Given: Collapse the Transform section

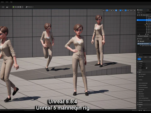Looking at the screenshot, I should tap(138, 62).
